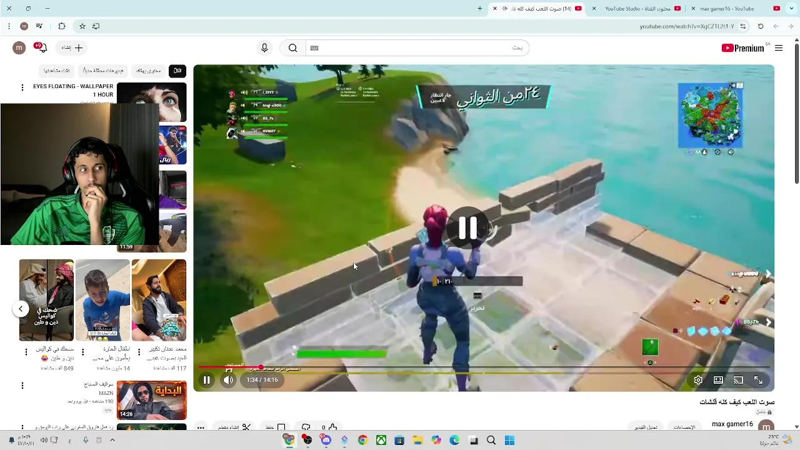This screenshot has height=450, width=800.
Task: Open the browser three-dot menu
Action: [9, 26]
